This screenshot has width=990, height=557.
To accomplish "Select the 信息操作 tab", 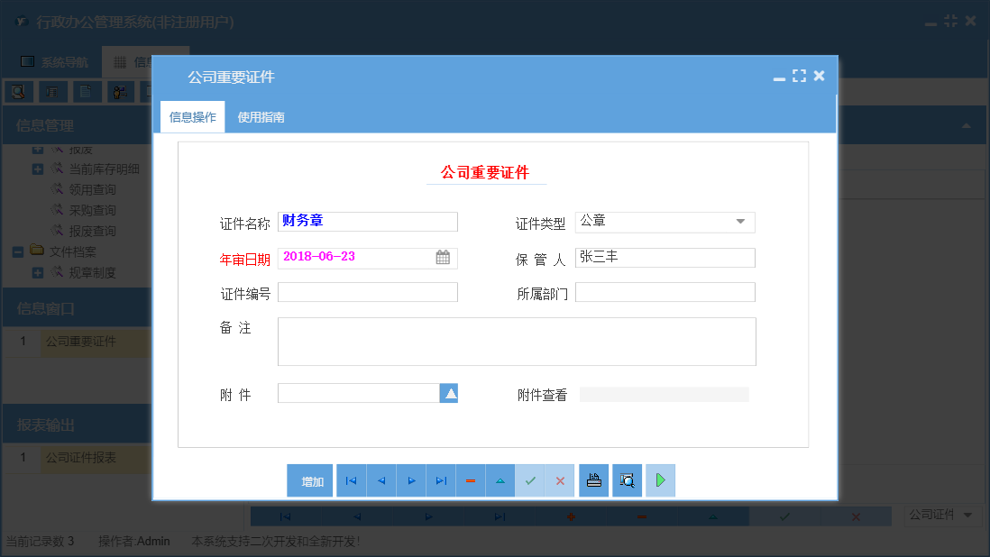I will point(191,116).
